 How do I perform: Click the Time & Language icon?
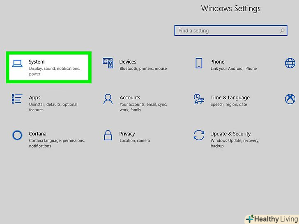199,99
